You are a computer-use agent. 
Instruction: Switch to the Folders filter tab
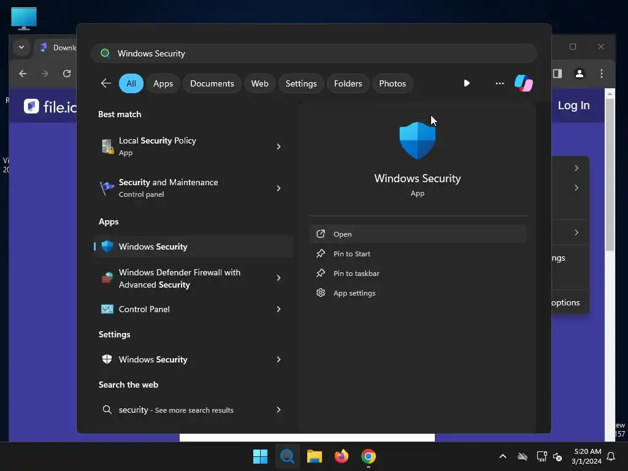[x=348, y=83]
